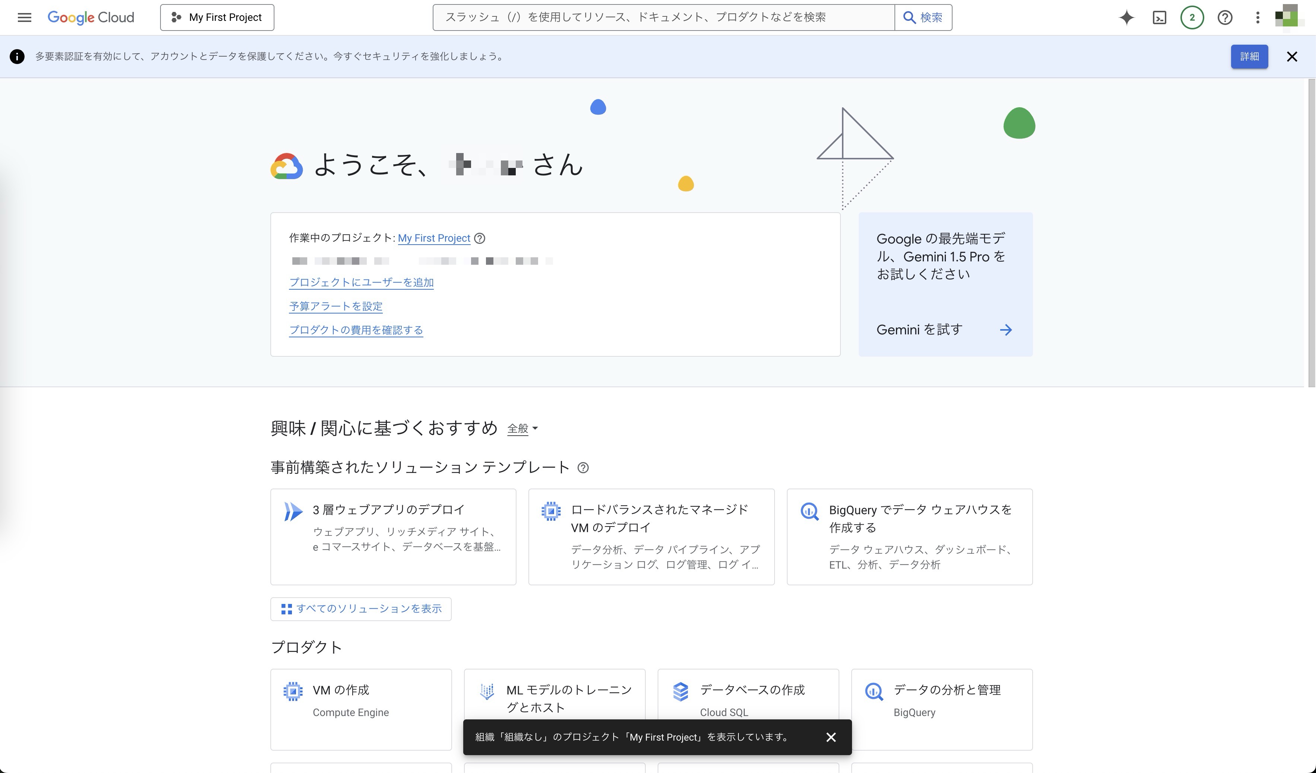Click the Google Cloud logo
Viewport: 1316px width, 773px height.
point(90,17)
